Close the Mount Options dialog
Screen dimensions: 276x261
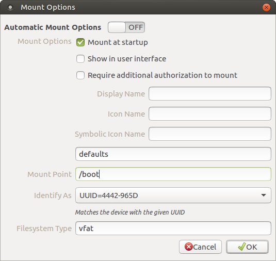[266, 8]
